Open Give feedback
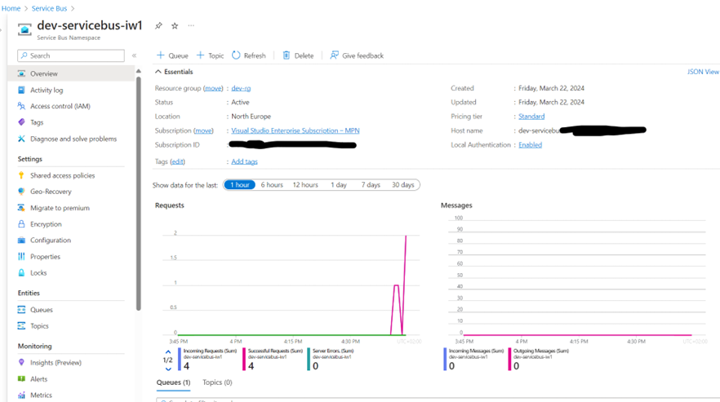 coord(357,55)
